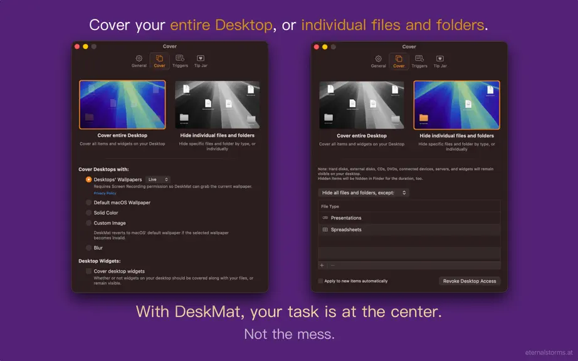Image resolution: width=578 pixels, height=361 pixels.
Task: Open Tip Jar icon in right window
Action: click(439, 58)
